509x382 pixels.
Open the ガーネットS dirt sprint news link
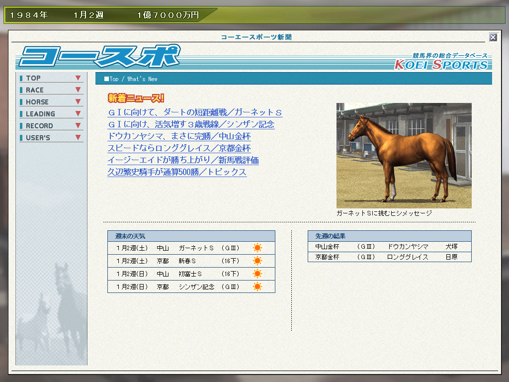195,112
